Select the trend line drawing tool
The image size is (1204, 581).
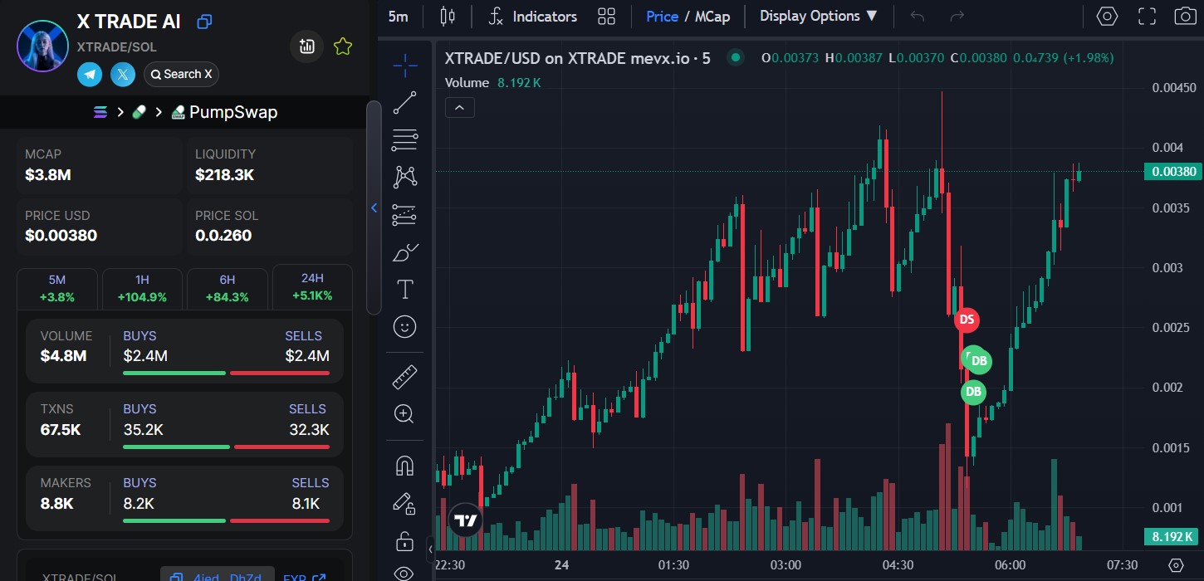(x=404, y=103)
